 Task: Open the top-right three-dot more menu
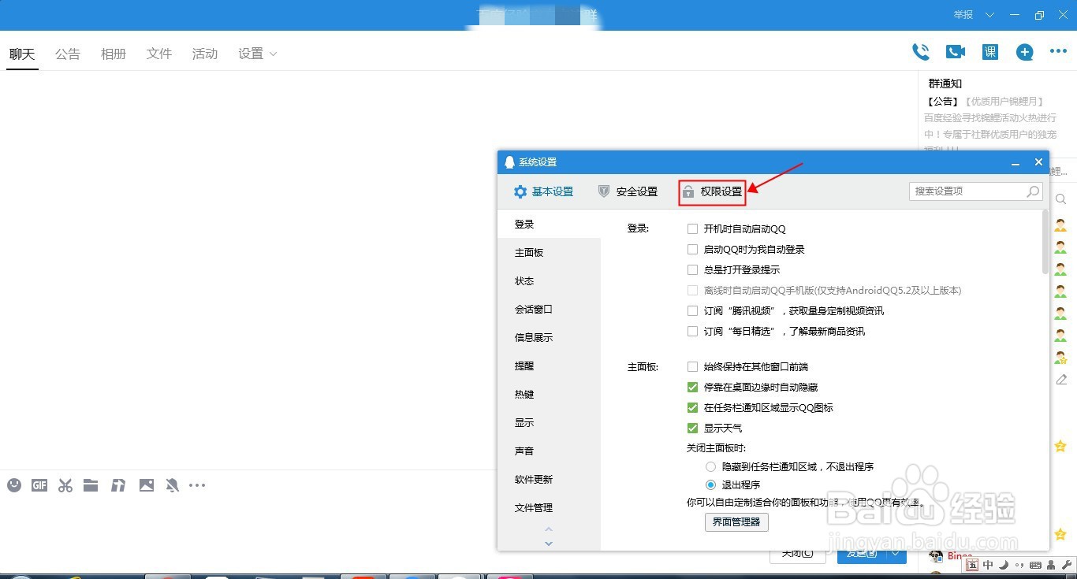[x=1058, y=51]
